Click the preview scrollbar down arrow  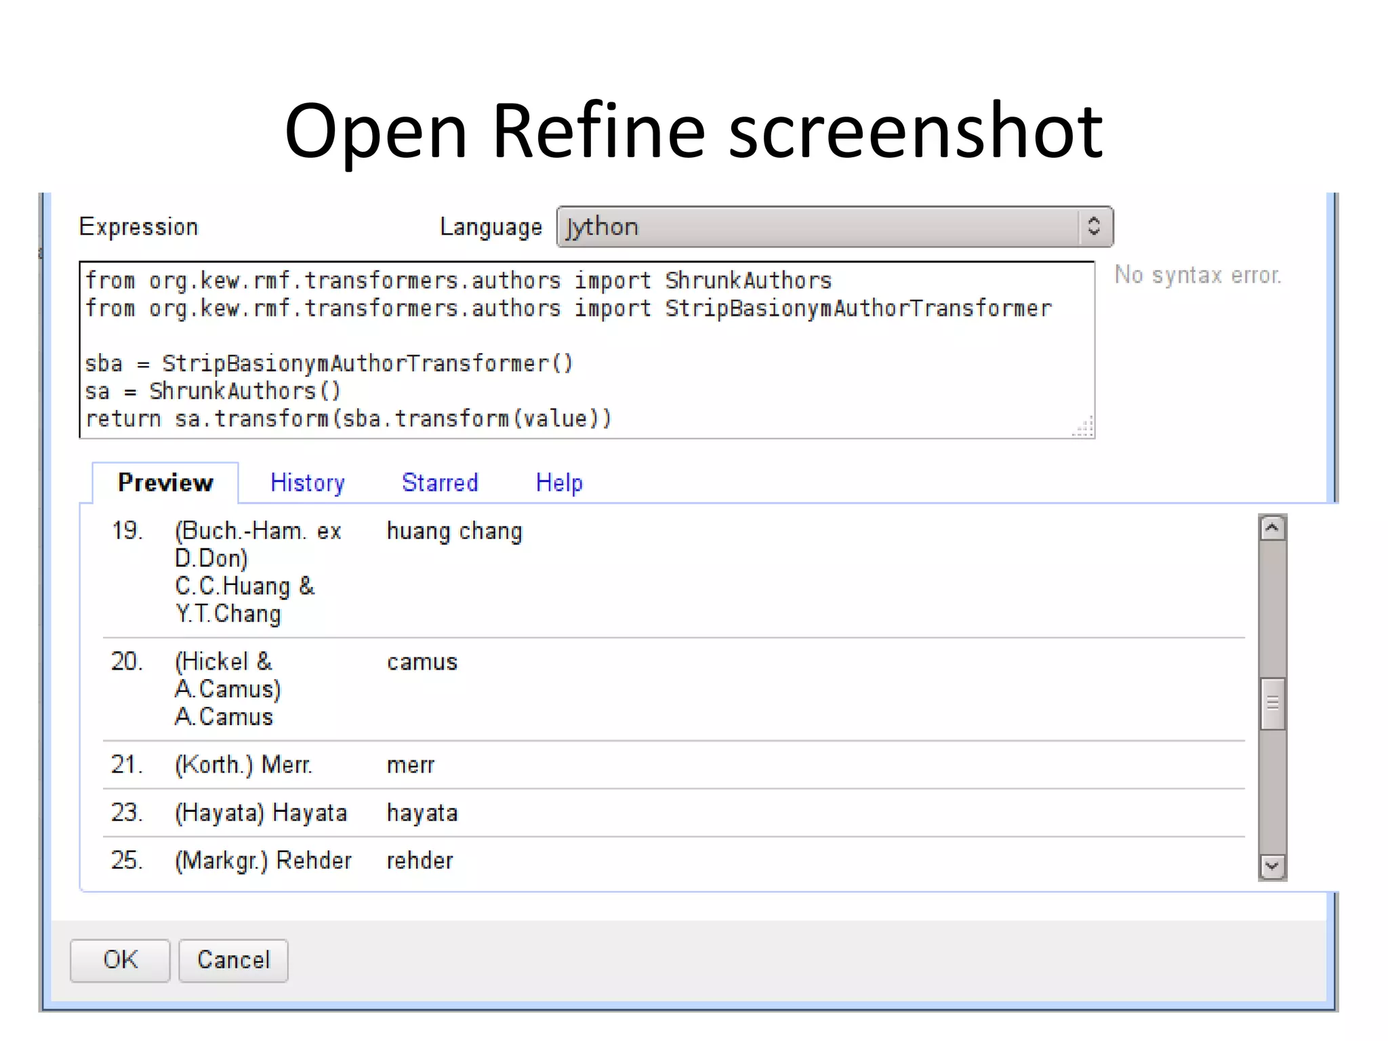click(x=1272, y=866)
